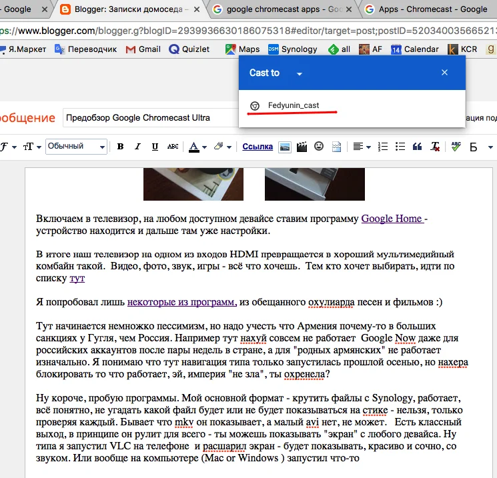Remove formatting from selected text
The width and height of the screenshot is (497, 478).
pos(435,147)
